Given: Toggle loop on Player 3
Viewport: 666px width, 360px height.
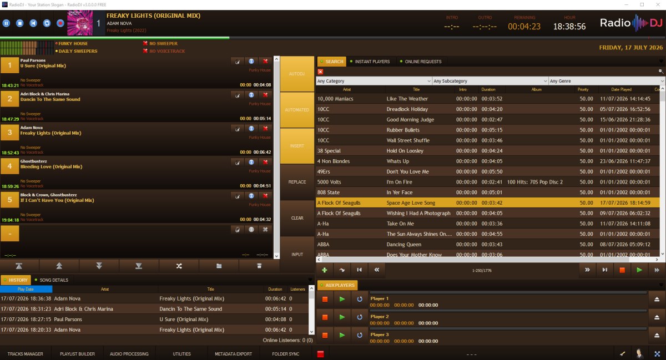Looking at the screenshot, I should [359, 334].
